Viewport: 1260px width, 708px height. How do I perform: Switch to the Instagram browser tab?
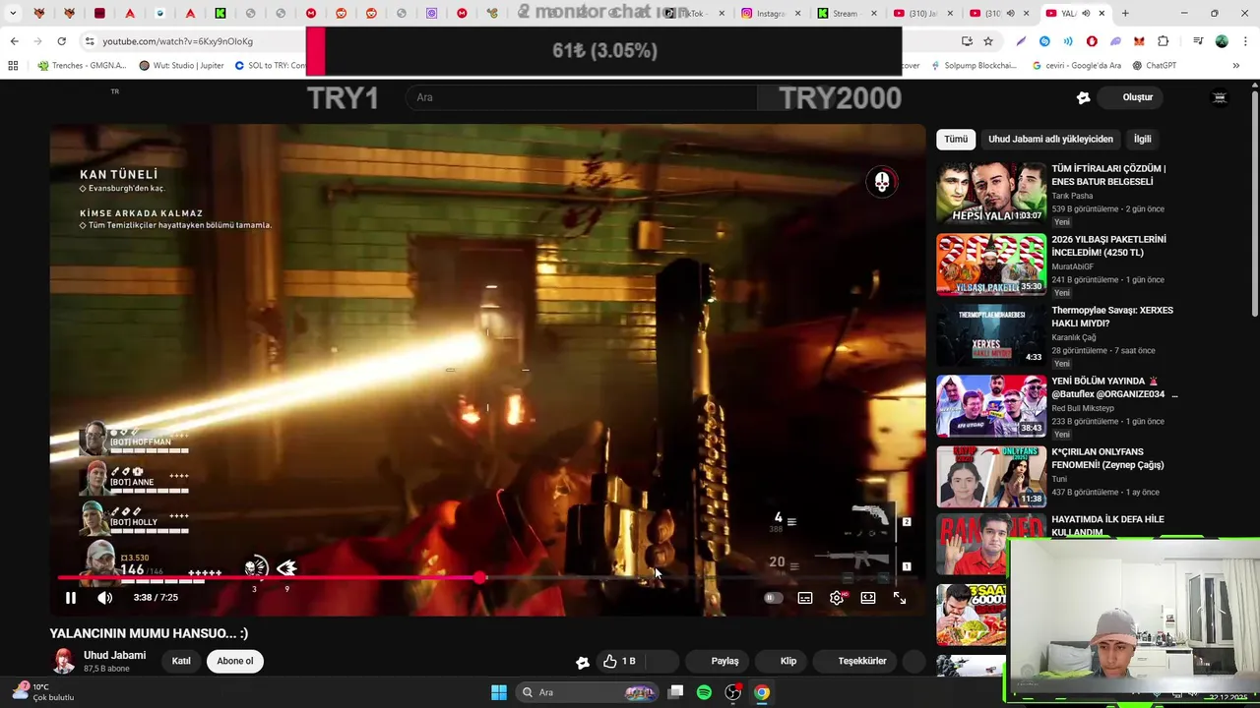[x=771, y=14]
